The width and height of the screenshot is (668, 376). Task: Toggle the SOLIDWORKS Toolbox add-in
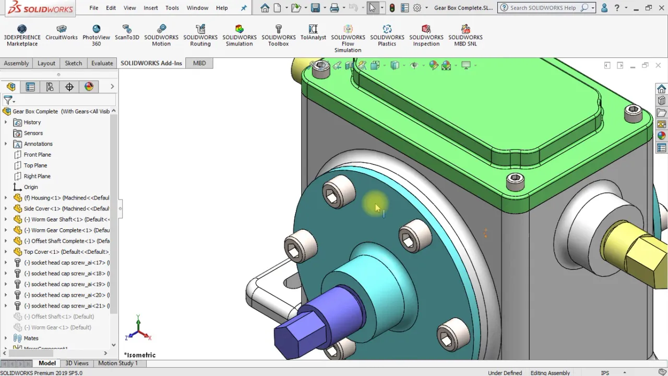[x=279, y=36]
